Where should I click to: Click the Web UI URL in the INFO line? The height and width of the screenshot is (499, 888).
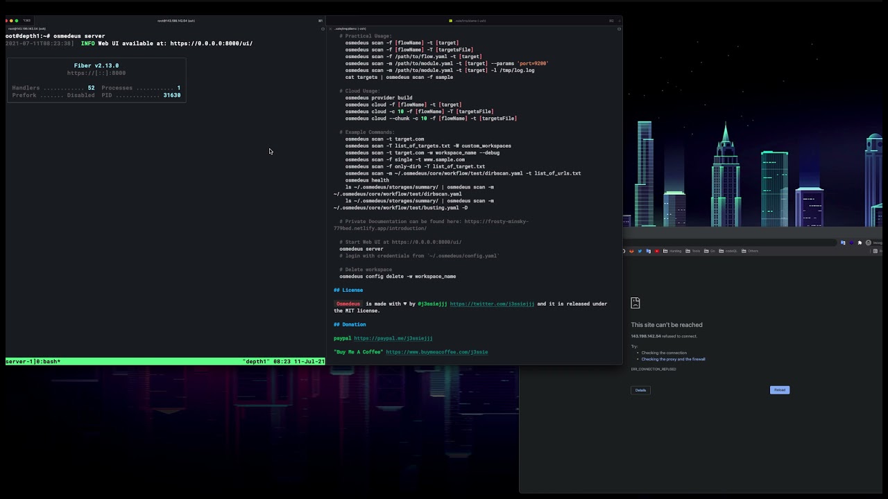tap(211, 44)
